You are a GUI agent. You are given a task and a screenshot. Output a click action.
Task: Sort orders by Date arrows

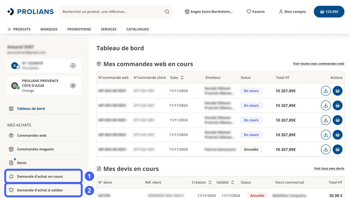click(182, 78)
